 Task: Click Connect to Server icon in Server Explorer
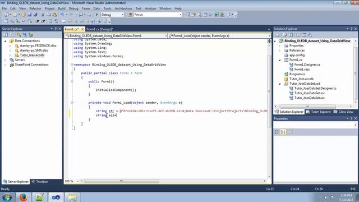(25, 35)
